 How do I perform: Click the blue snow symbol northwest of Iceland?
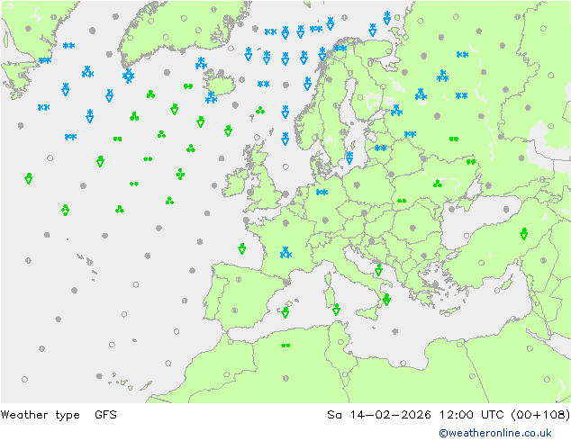click(x=201, y=63)
